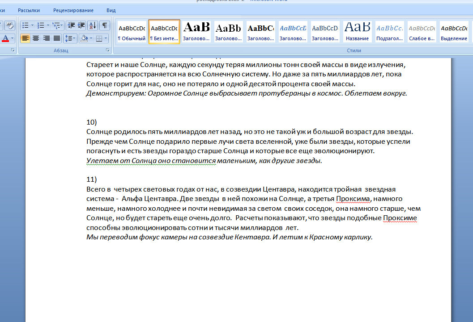Apply the Слабое выделение style
The height and width of the screenshot is (322, 473).
pyautogui.click(x=422, y=31)
